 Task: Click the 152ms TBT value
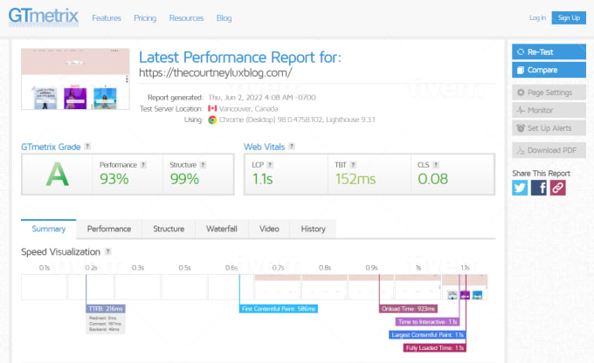tap(356, 179)
